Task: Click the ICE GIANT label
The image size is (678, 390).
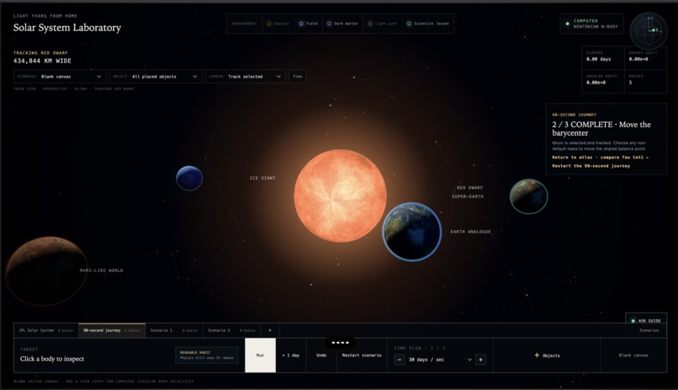Action: (262, 178)
